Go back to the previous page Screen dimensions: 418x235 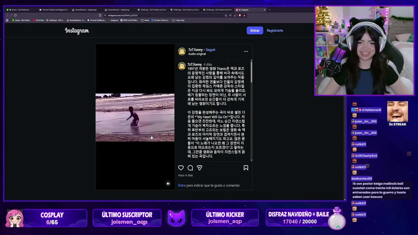point(7,15)
